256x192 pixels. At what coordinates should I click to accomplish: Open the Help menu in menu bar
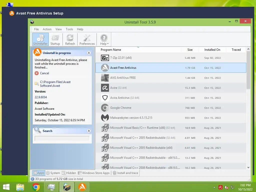[80, 29]
